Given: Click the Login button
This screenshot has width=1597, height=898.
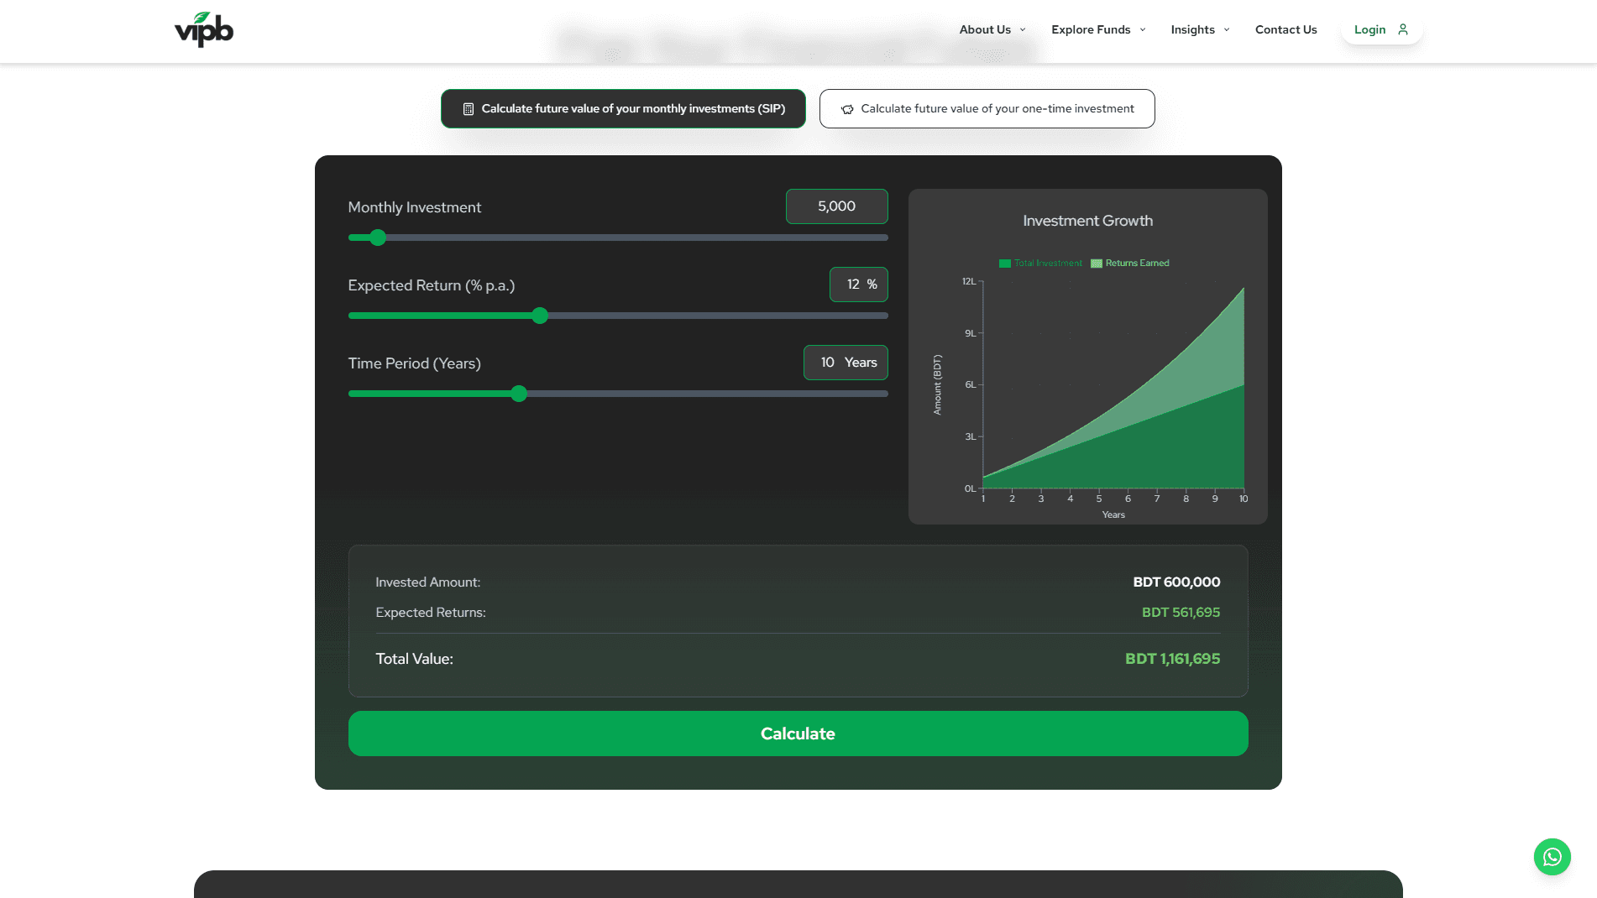Looking at the screenshot, I should [x=1381, y=29].
